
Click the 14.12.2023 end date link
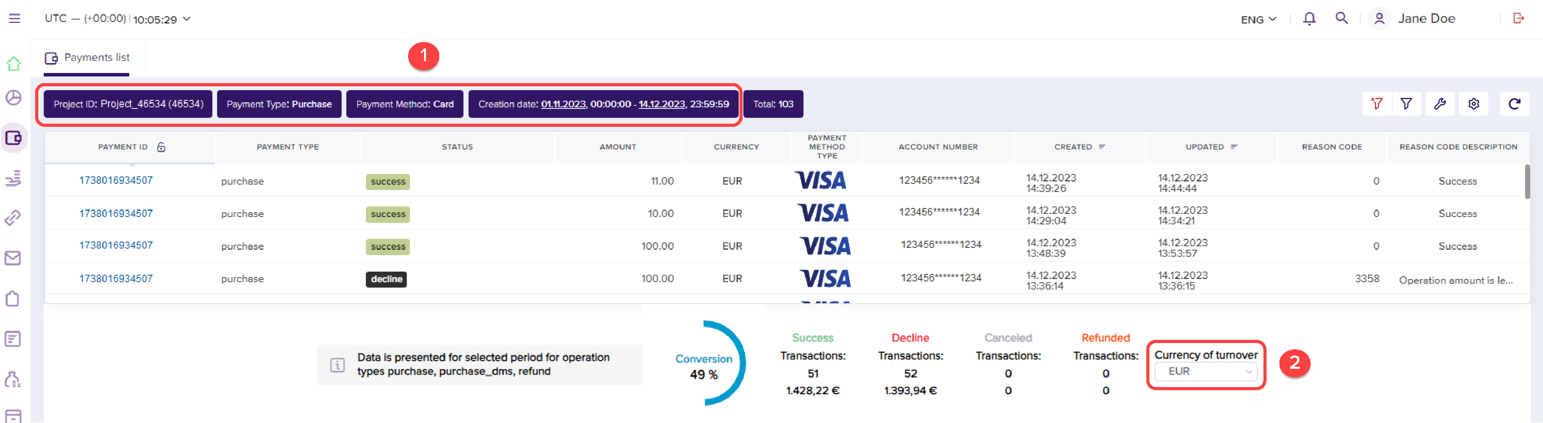[661, 104]
